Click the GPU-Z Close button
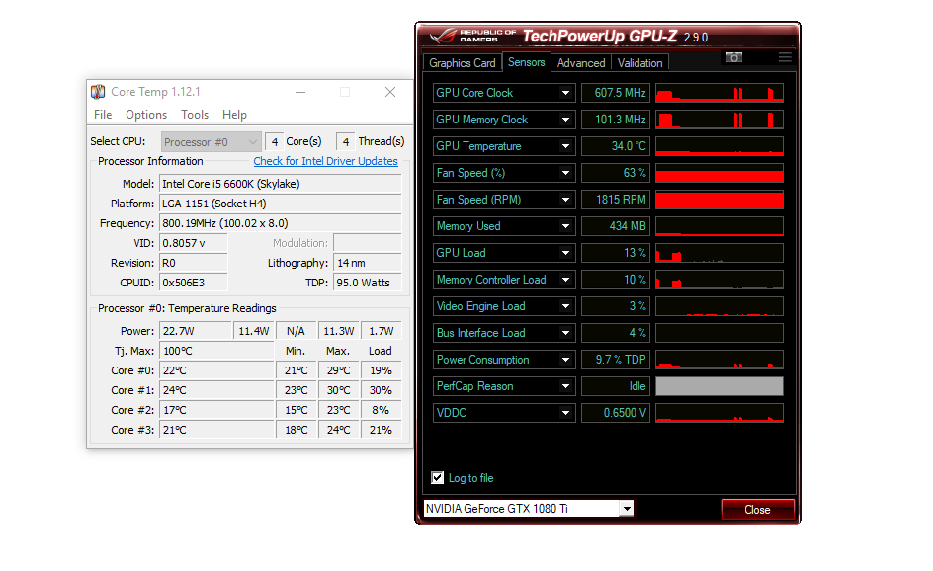 757,510
